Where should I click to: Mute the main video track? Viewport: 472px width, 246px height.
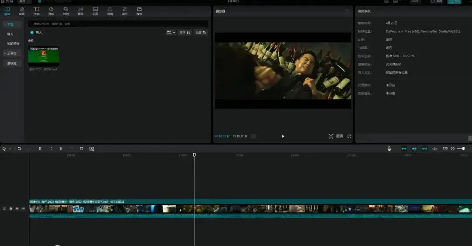coord(23,208)
